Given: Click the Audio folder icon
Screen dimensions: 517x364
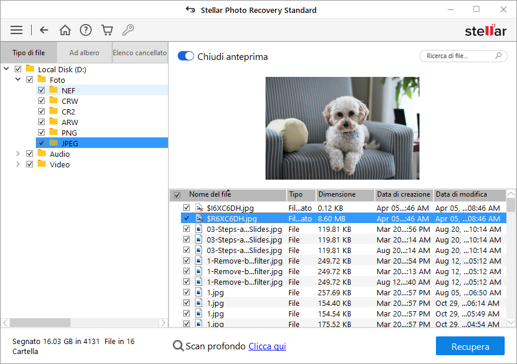Looking at the screenshot, I should (42, 153).
